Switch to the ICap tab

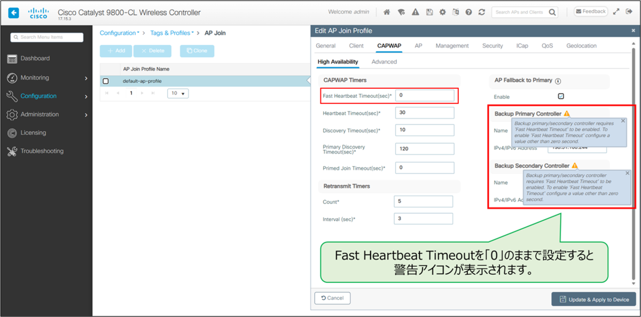pos(522,46)
